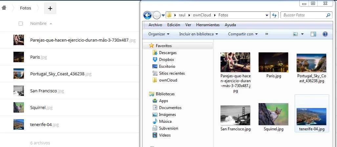Open the Incluir en biblioteca dropdown
Screen dimensions: 337x147
(x=199, y=34)
